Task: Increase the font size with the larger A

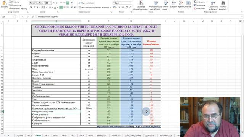Action: 53,3
